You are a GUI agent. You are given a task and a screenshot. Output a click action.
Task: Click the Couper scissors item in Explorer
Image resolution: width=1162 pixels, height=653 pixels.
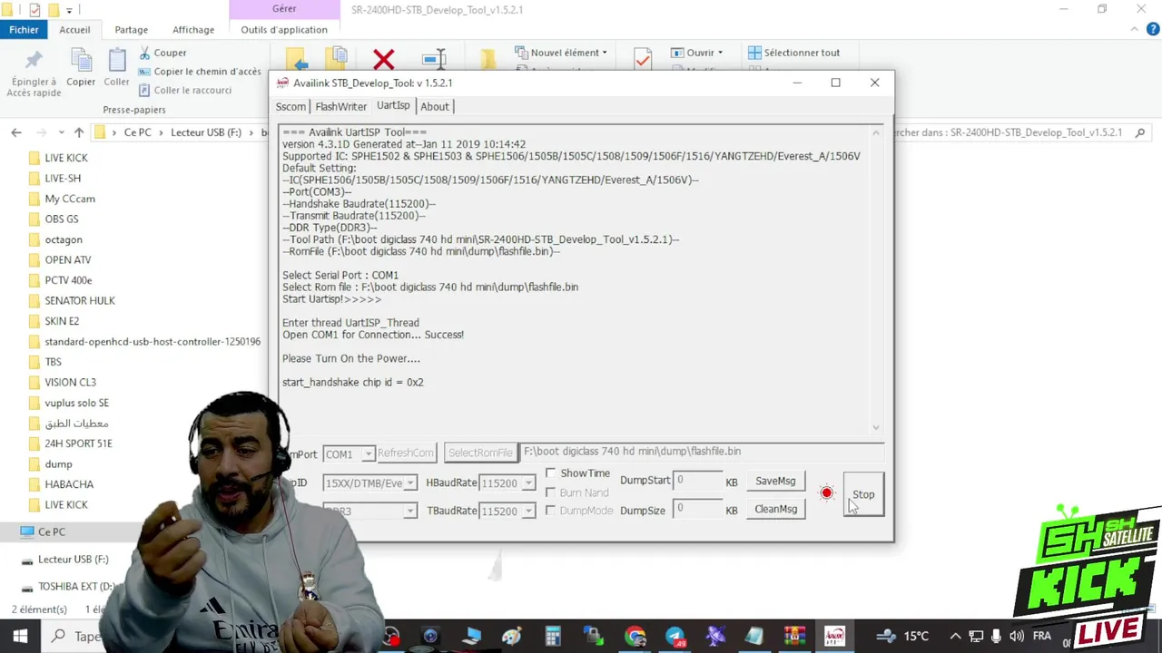coord(162,53)
